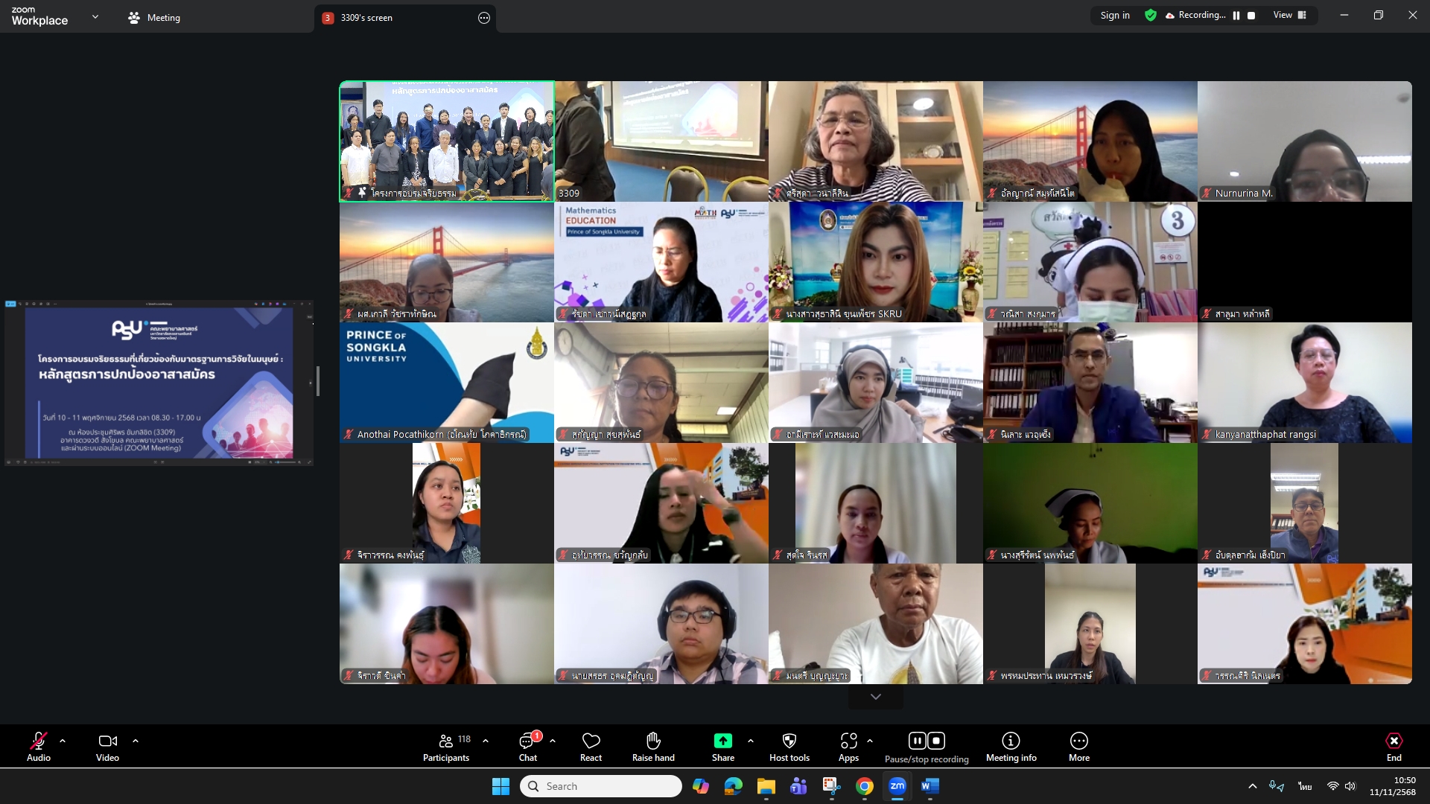Open Chat with unread badge
This screenshot has height=804, width=1430.
(527, 741)
